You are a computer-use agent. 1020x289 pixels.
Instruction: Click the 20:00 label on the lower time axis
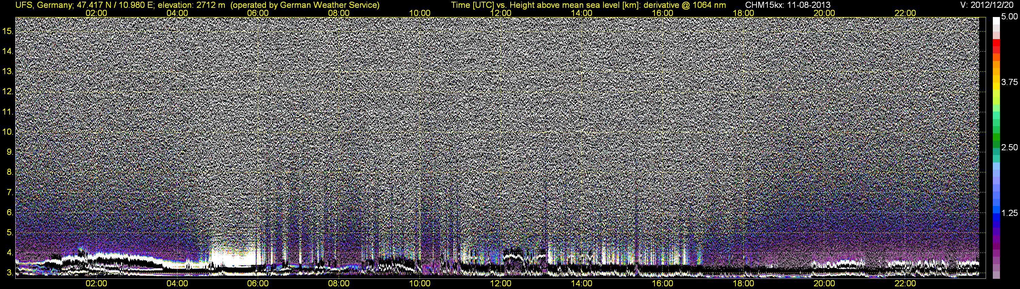click(825, 284)
